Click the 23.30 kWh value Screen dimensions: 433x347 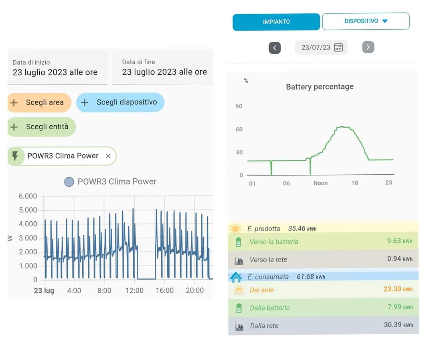tap(398, 289)
